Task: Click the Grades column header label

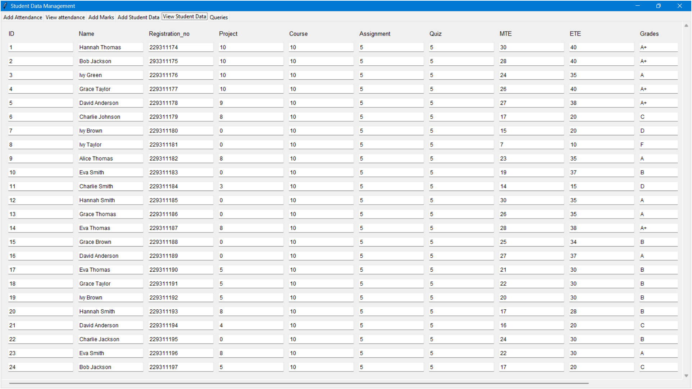Action: (649, 34)
